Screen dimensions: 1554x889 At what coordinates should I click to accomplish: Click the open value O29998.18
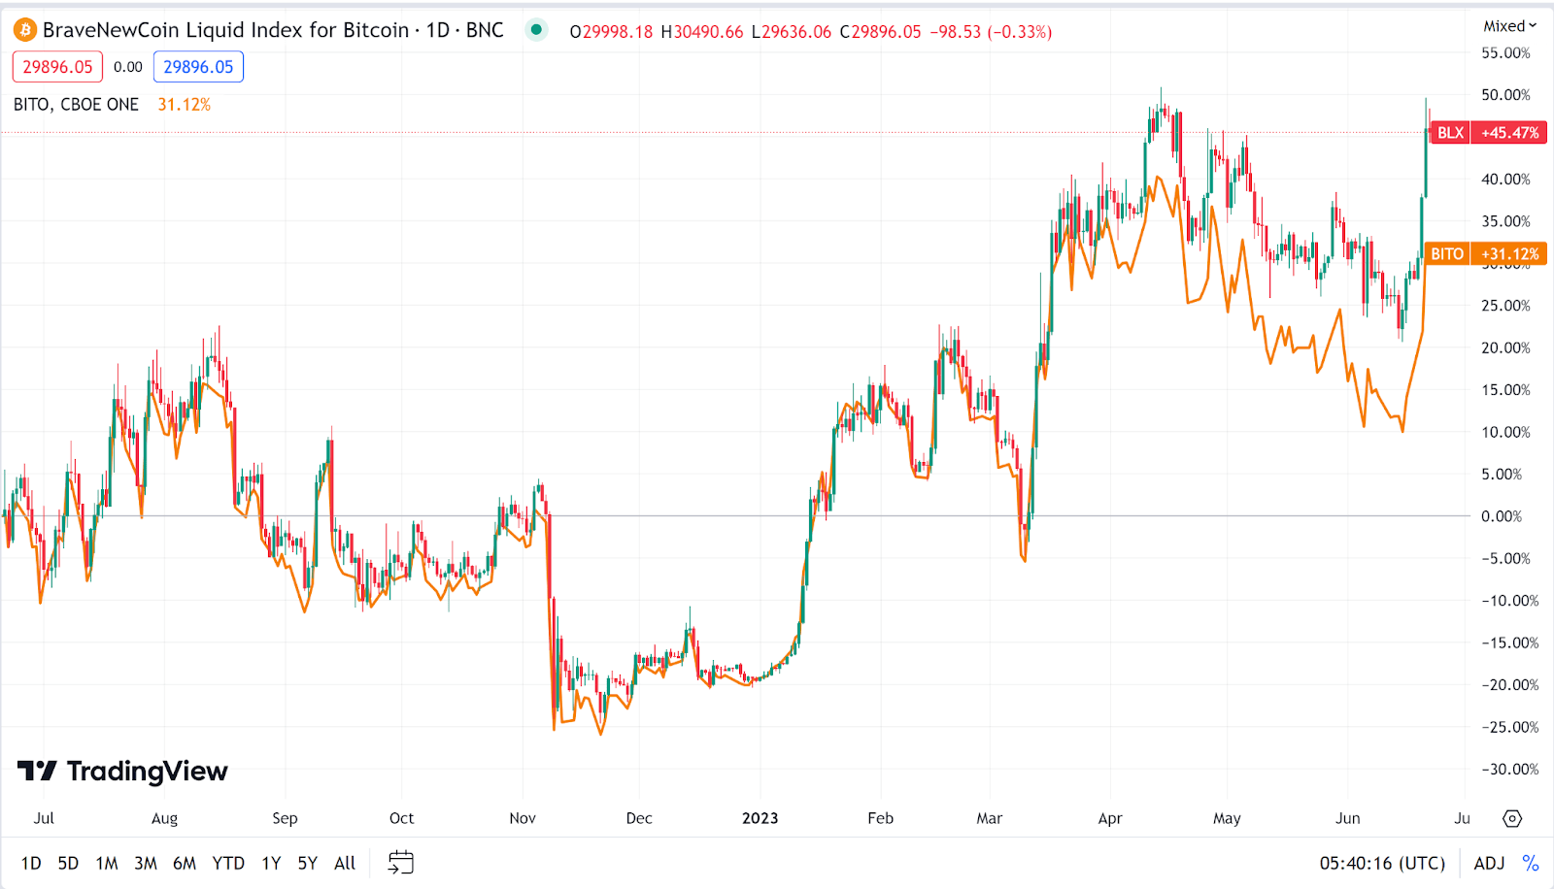pos(611,32)
